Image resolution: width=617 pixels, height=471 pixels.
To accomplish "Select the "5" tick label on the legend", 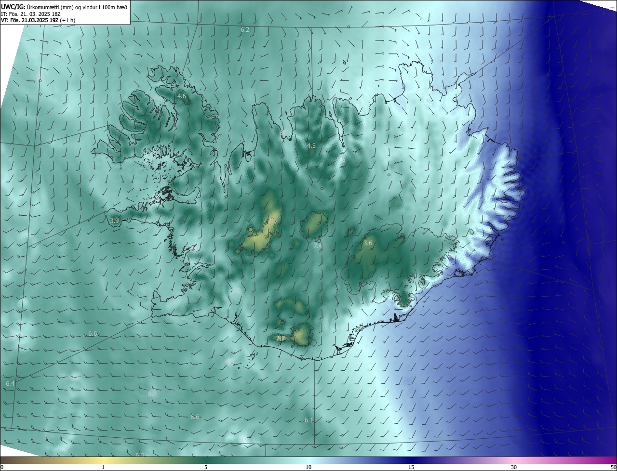I will [x=206, y=468].
